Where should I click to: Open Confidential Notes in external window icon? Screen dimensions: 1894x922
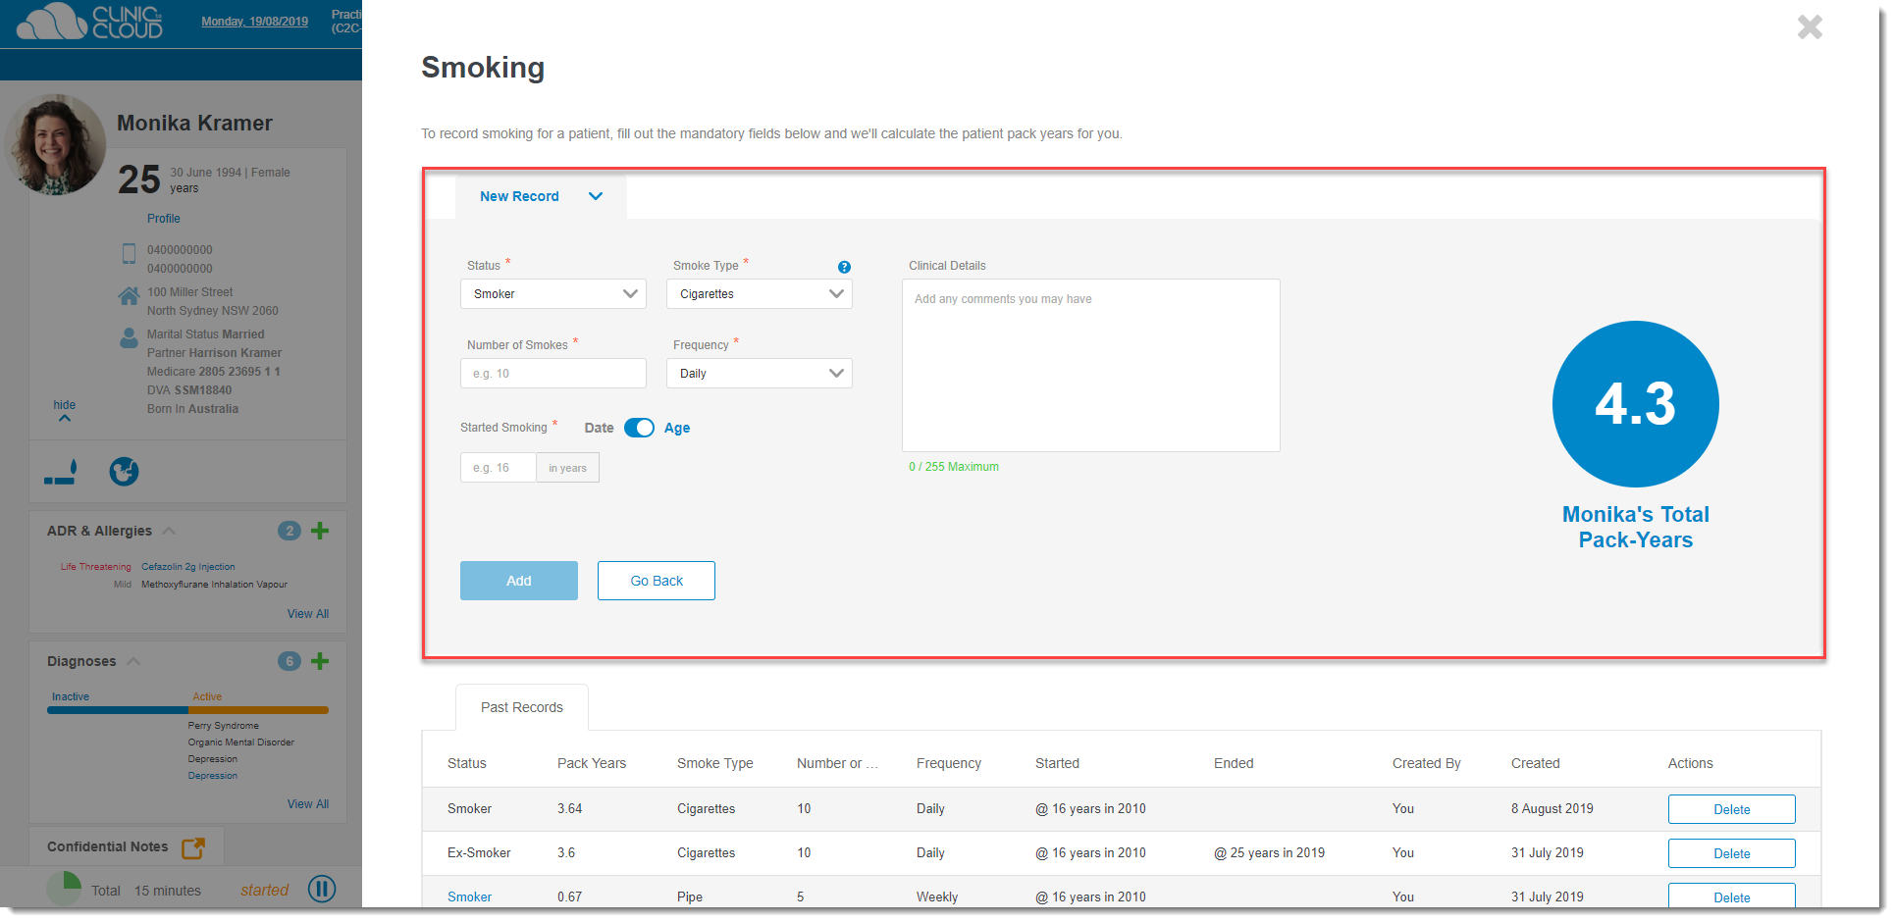[x=193, y=847]
